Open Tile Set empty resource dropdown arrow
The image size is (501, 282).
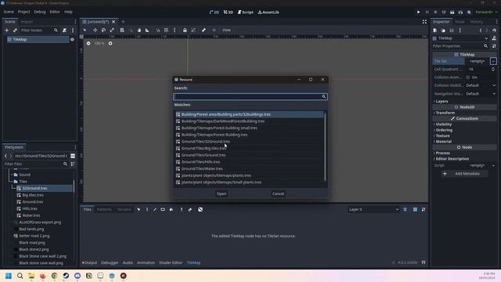tap(493, 61)
